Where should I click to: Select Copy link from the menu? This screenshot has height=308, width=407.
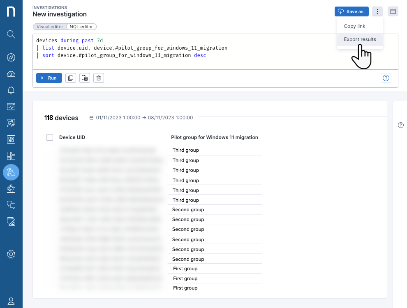click(x=354, y=26)
